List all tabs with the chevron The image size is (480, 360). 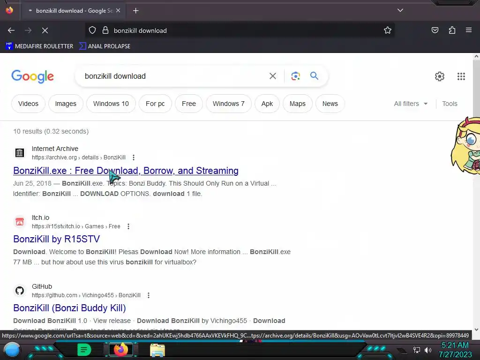tap(400, 10)
